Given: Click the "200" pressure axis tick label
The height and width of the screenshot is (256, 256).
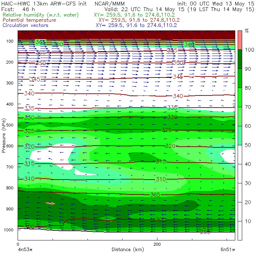Looking at the screenshot, I should pyautogui.click(x=10, y=62).
